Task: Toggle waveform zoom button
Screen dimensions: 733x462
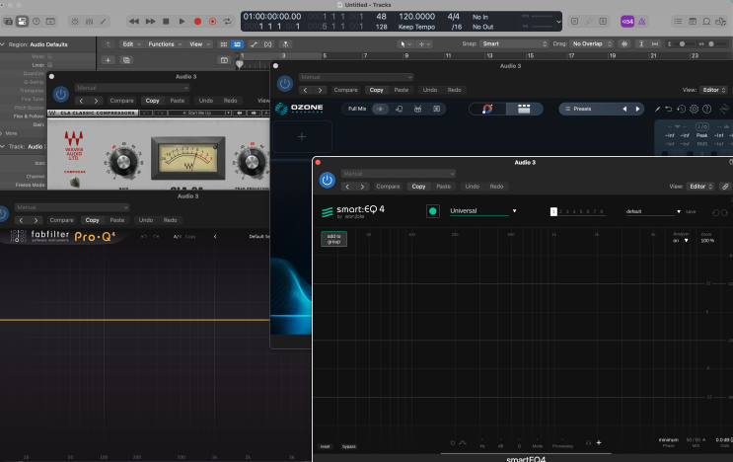Action: click(x=624, y=43)
